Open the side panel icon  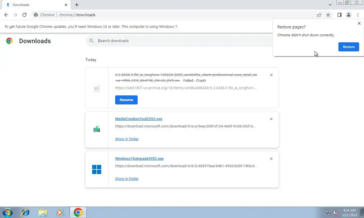339,15
